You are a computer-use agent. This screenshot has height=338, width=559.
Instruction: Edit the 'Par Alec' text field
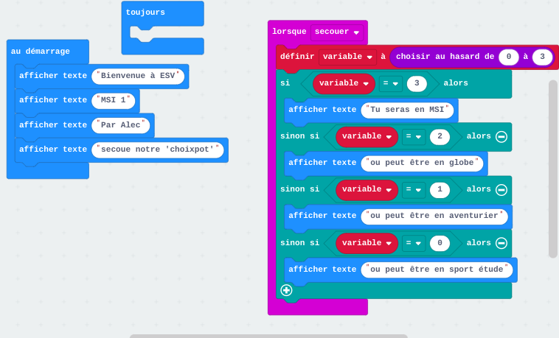point(120,125)
